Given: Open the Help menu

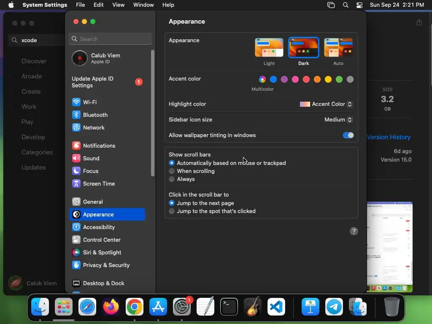Looking at the screenshot, I should (168, 5).
